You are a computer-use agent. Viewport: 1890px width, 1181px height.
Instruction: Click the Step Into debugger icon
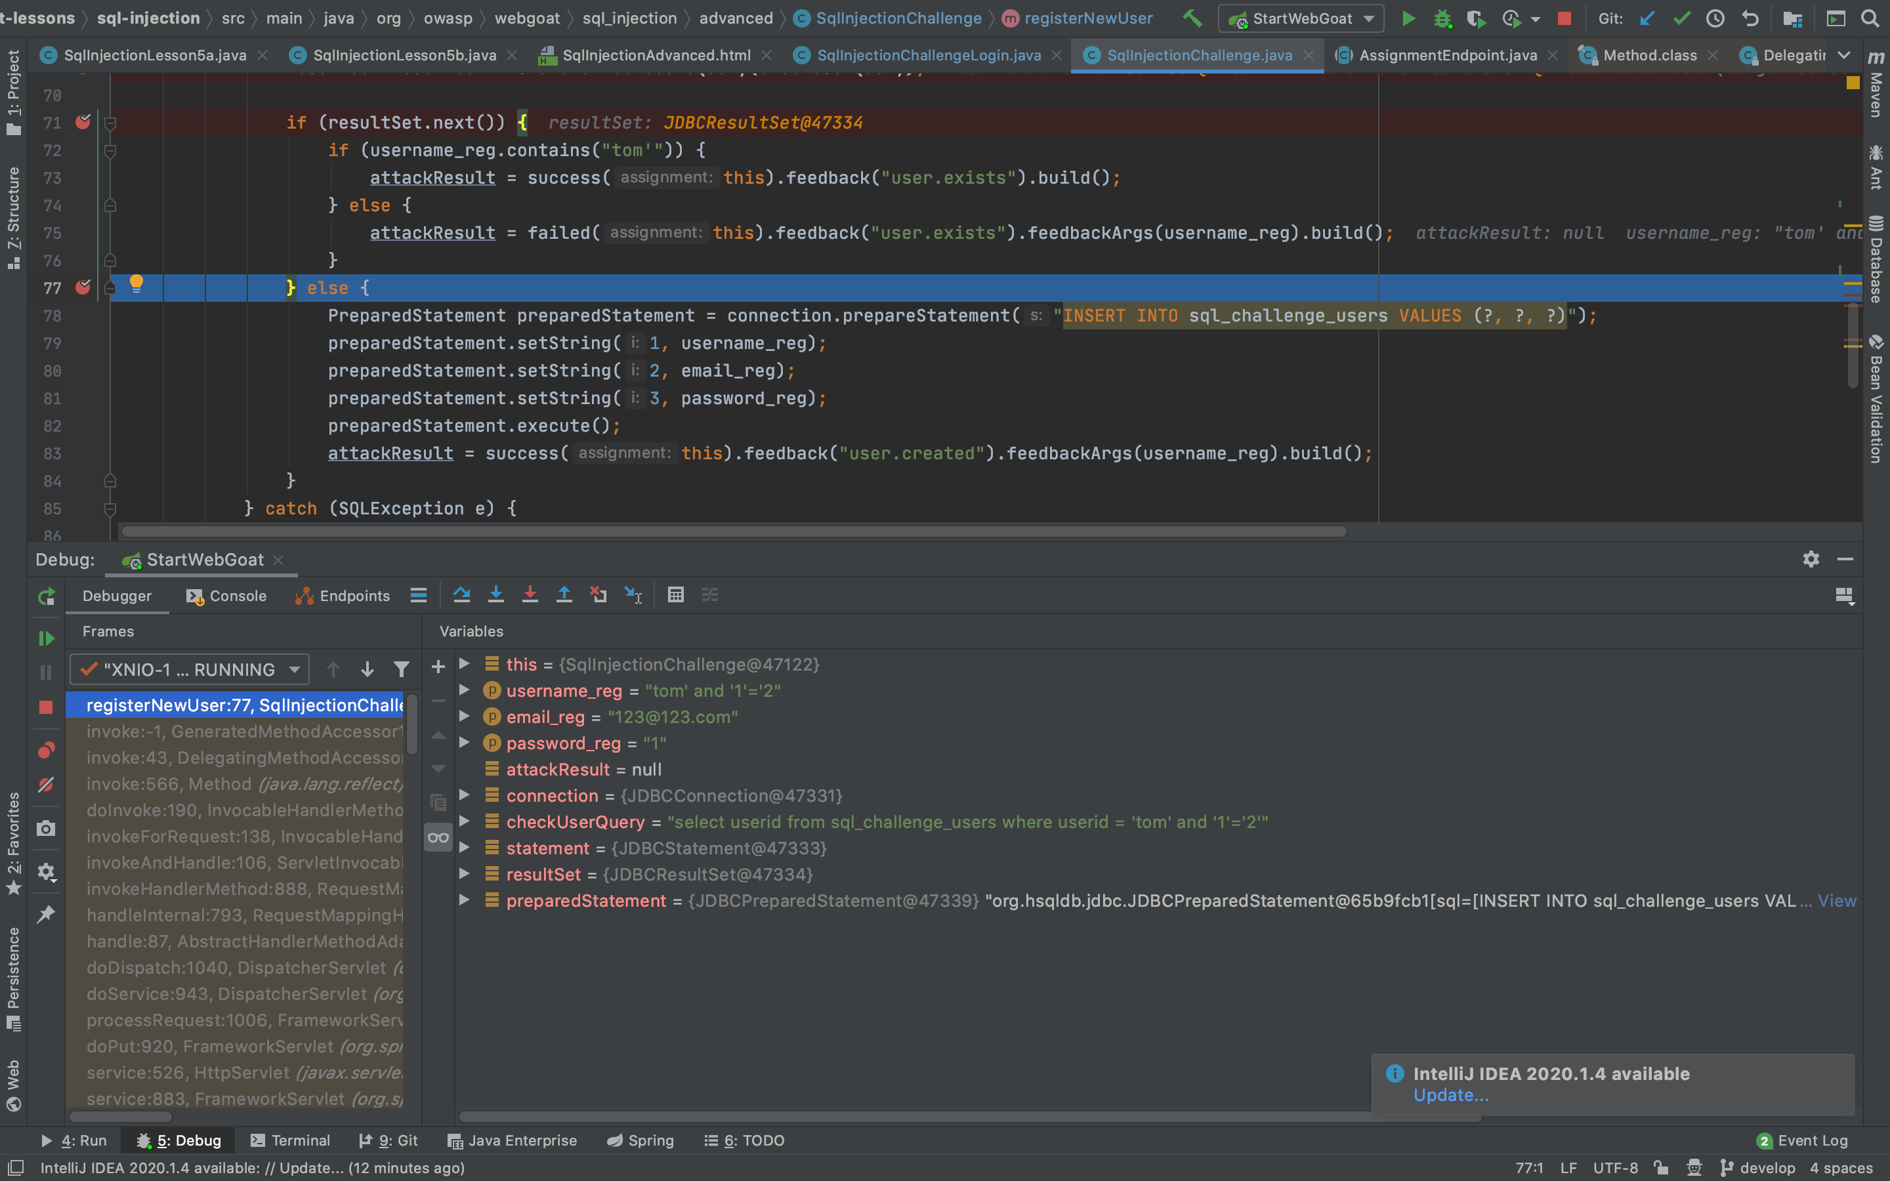(496, 595)
